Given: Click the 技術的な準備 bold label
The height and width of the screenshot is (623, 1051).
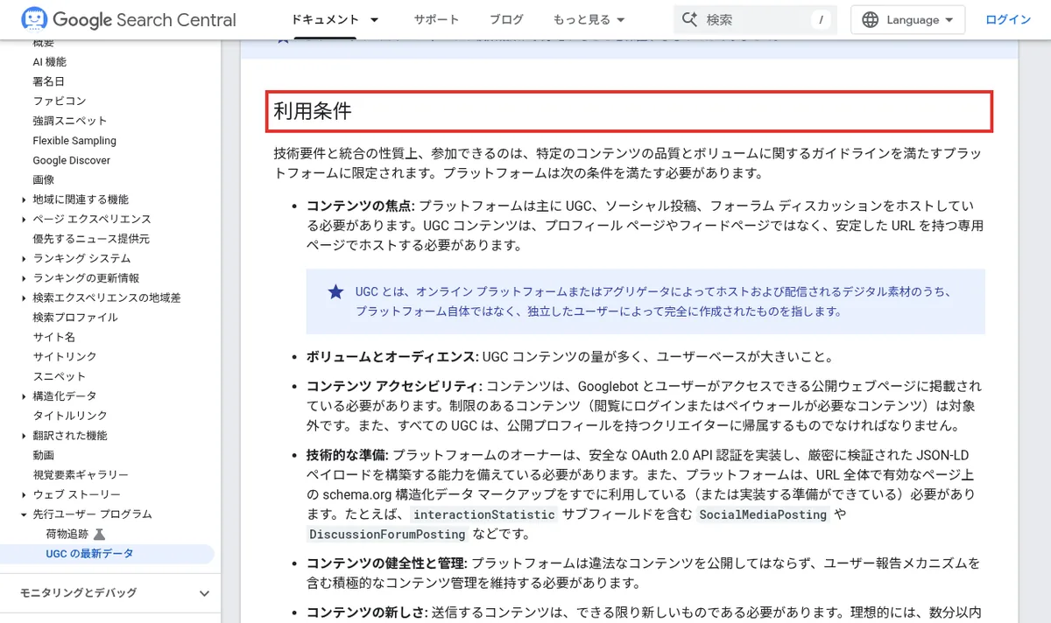Looking at the screenshot, I should pos(347,455).
